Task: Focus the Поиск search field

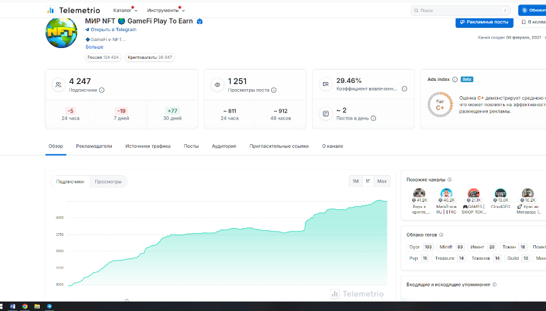Action: 460,11
